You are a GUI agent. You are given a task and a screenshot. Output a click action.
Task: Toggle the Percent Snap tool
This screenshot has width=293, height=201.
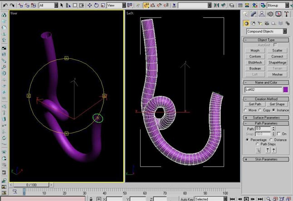click(159, 5)
